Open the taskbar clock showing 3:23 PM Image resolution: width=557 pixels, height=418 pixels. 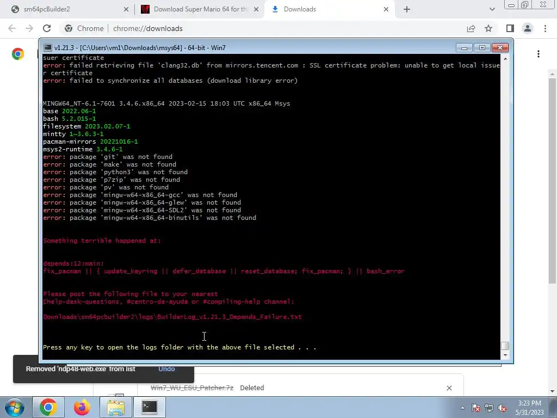529,408
